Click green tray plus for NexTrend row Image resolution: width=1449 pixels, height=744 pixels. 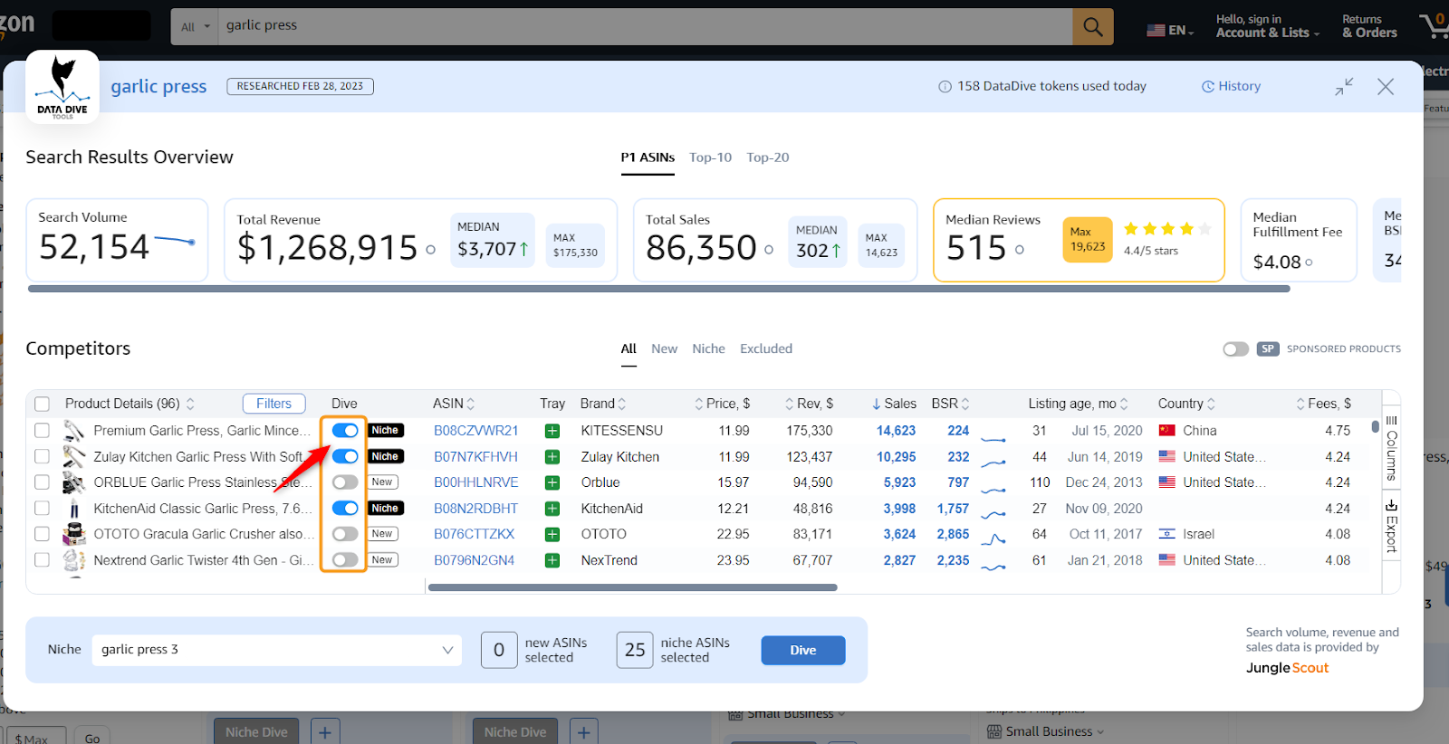[x=552, y=560]
